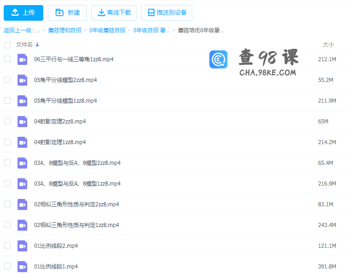
Task: Click the 211.9M size value
Action: pos(327,101)
